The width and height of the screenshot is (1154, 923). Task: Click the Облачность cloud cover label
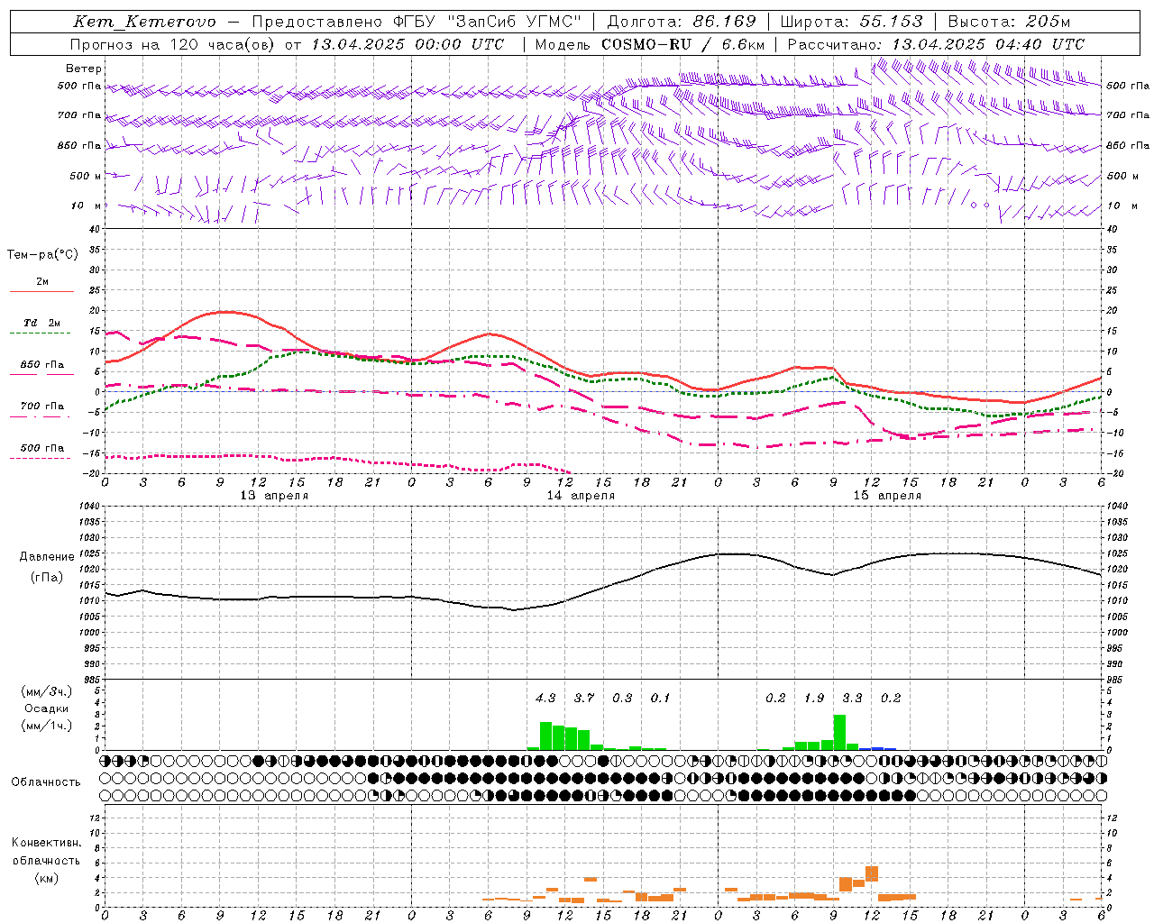coord(46,782)
